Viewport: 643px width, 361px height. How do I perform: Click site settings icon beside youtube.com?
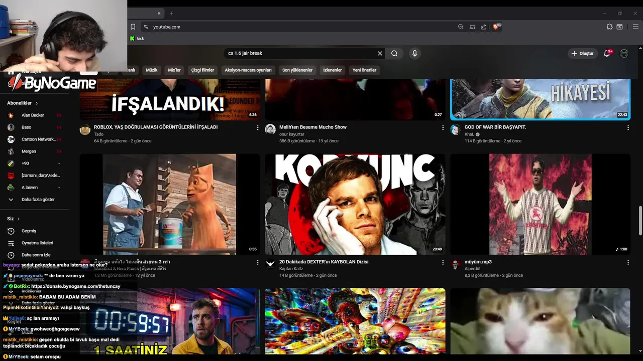(146, 27)
